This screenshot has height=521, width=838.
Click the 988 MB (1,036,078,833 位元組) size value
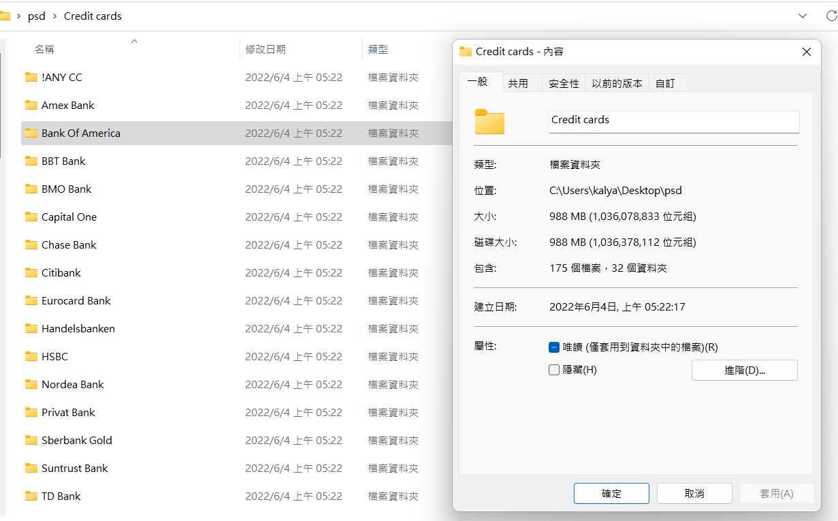click(x=623, y=217)
